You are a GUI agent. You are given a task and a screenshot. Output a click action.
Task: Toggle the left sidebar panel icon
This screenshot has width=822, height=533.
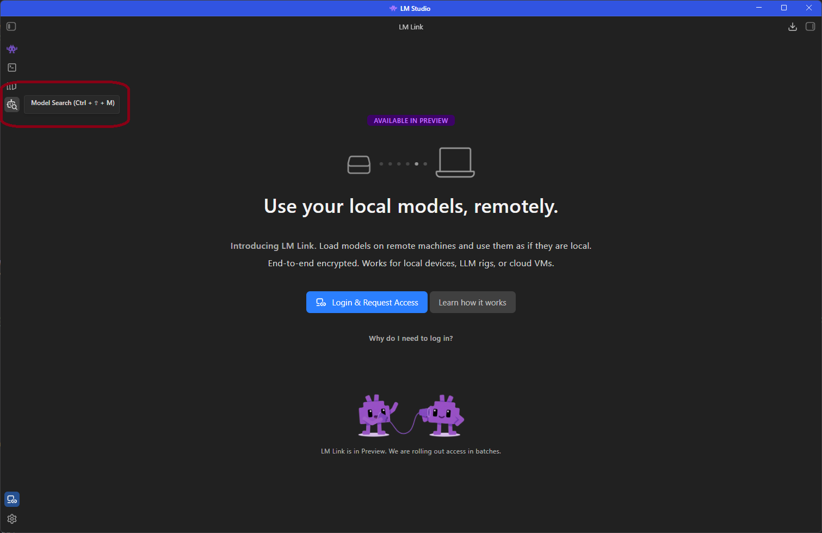[11, 27]
